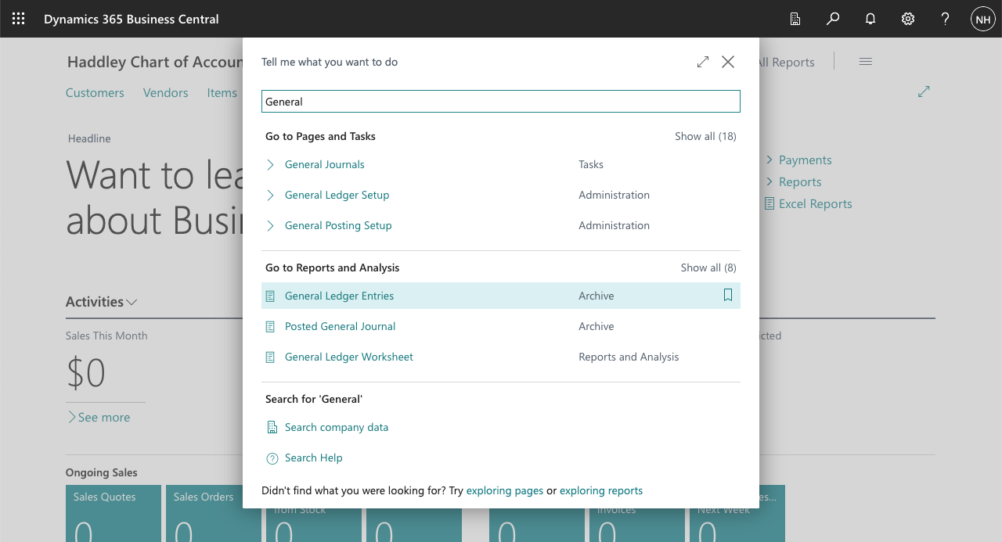Image resolution: width=1002 pixels, height=542 pixels.
Task: Open the Help question mark icon
Action: 946,19
